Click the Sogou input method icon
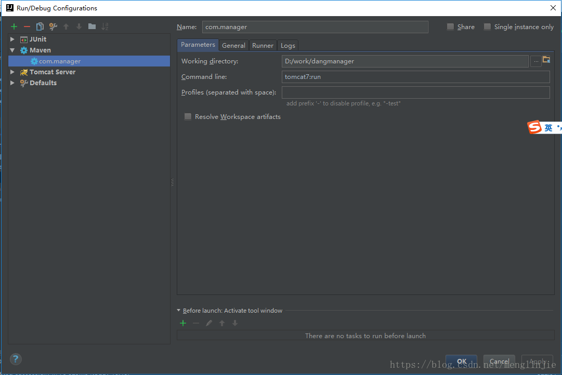562x375 pixels. point(534,127)
